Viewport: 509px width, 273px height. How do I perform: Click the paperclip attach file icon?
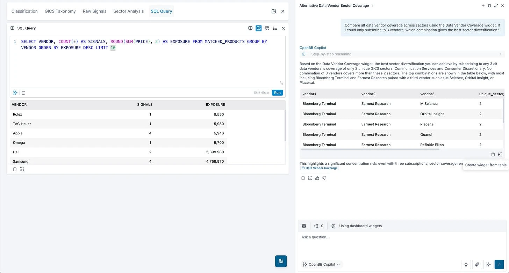[477, 265]
